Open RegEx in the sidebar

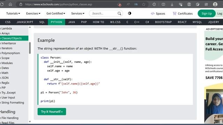coord(14,83)
